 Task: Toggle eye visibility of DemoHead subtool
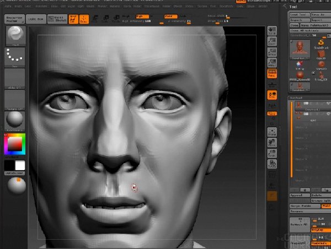(328, 104)
